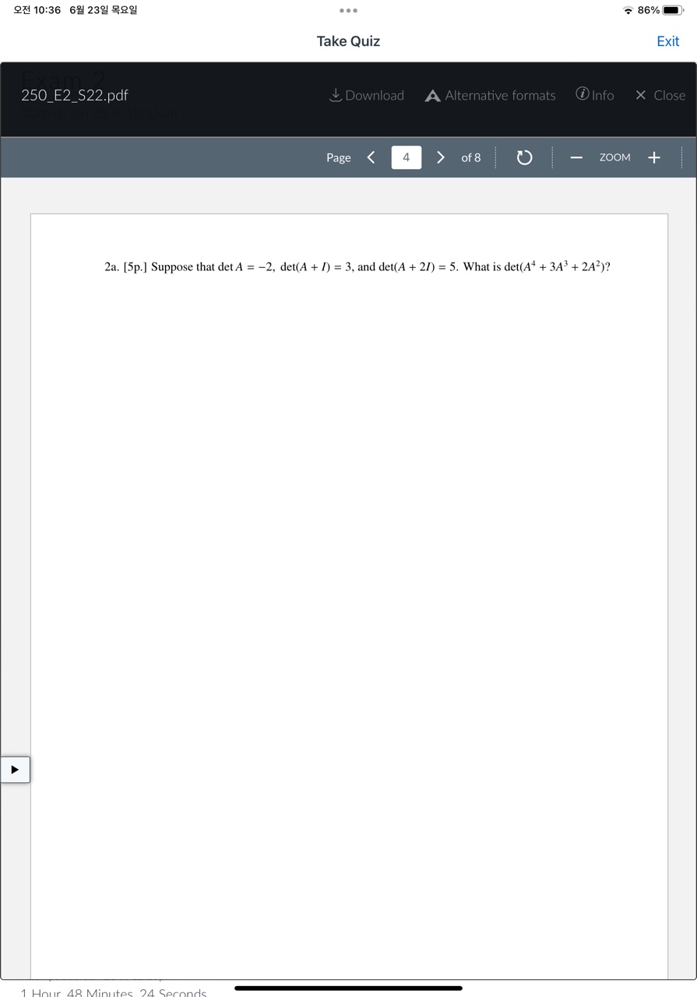This screenshot has width=697, height=997.
Task: Advance to the next page arrow
Action: tap(440, 157)
